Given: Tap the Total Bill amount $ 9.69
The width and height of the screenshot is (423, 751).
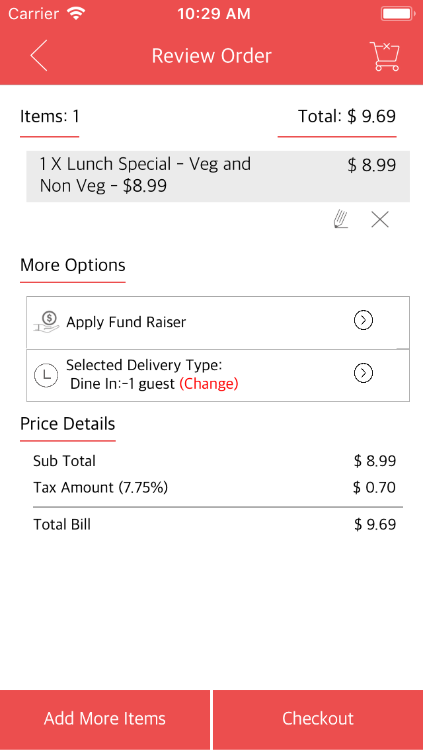Looking at the screenshot, I should (375, 525).
